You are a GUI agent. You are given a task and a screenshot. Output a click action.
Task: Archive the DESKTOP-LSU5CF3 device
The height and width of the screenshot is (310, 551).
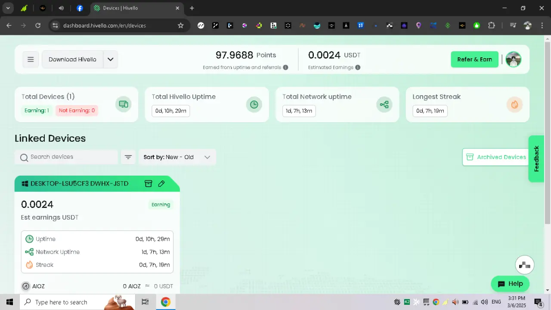[x=148, y=183]
